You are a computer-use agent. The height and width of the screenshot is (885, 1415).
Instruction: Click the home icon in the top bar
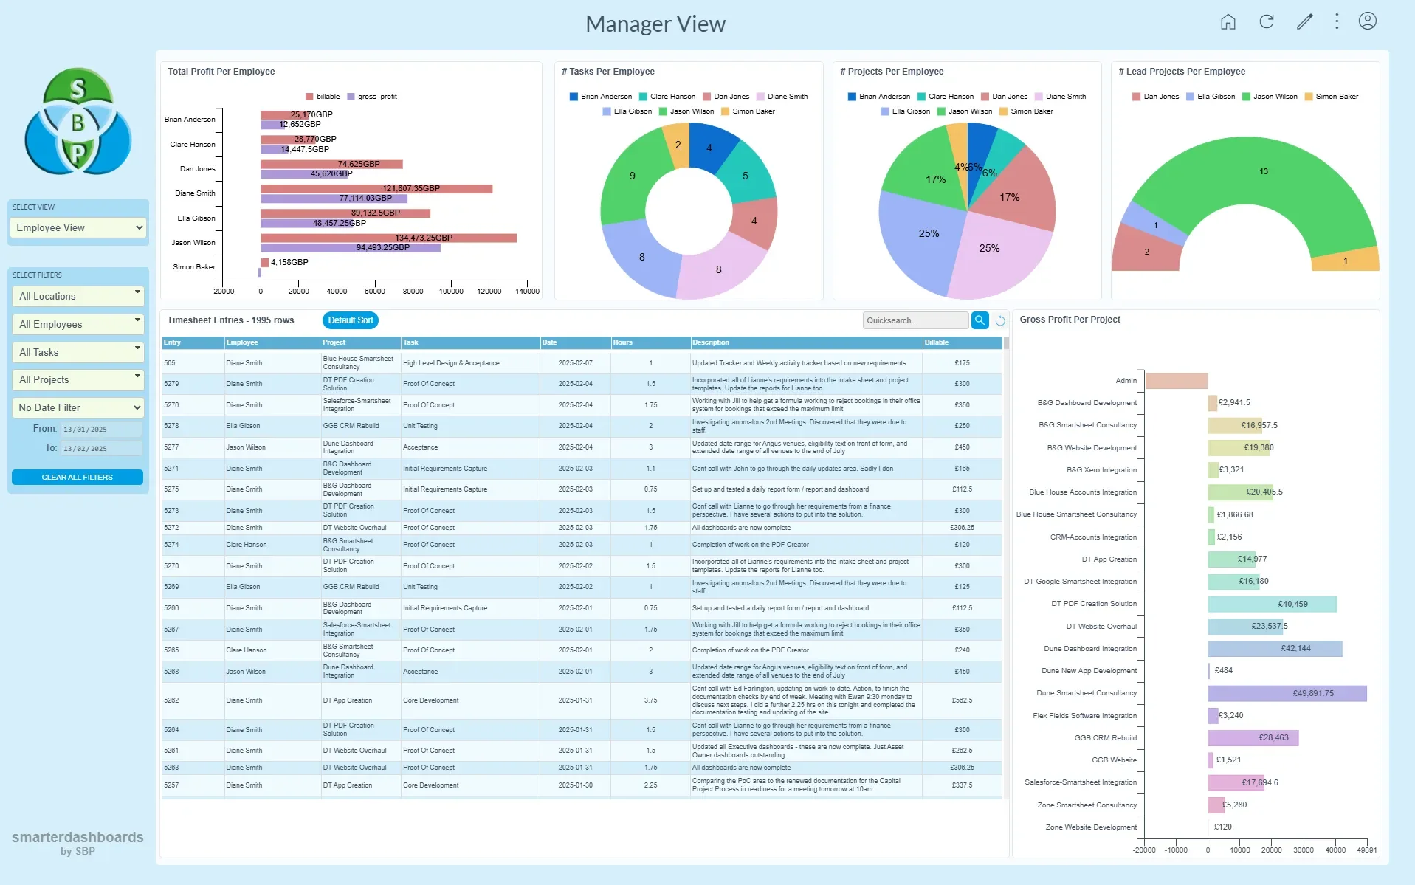point(1228,21)
